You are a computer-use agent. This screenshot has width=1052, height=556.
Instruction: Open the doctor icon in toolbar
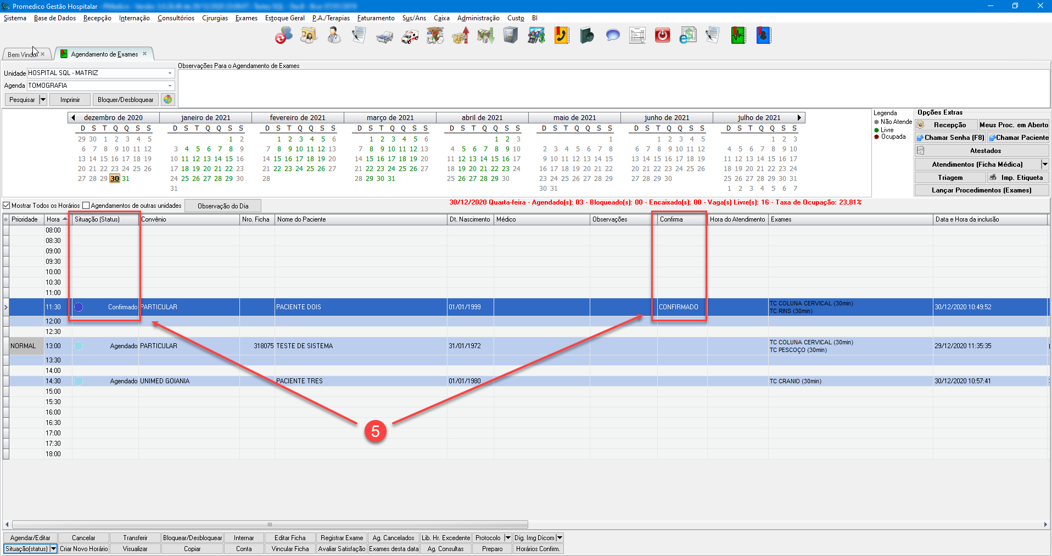(x=333, y=36)
